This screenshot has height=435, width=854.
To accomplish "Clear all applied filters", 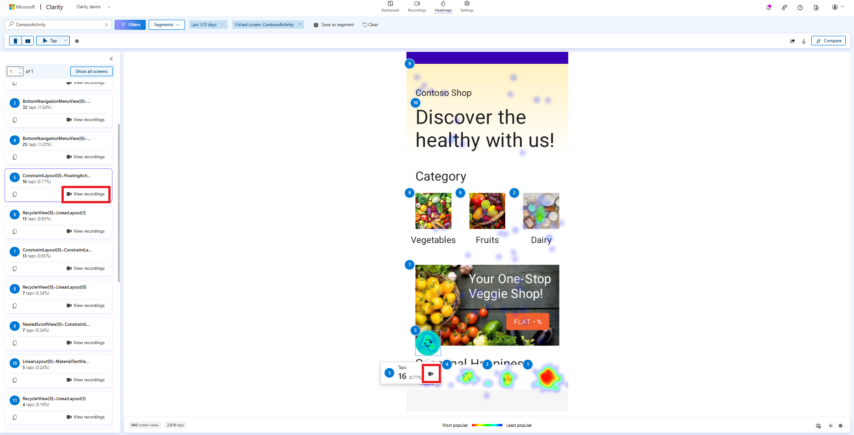I will pyautogui.click(x=370, y=25).
